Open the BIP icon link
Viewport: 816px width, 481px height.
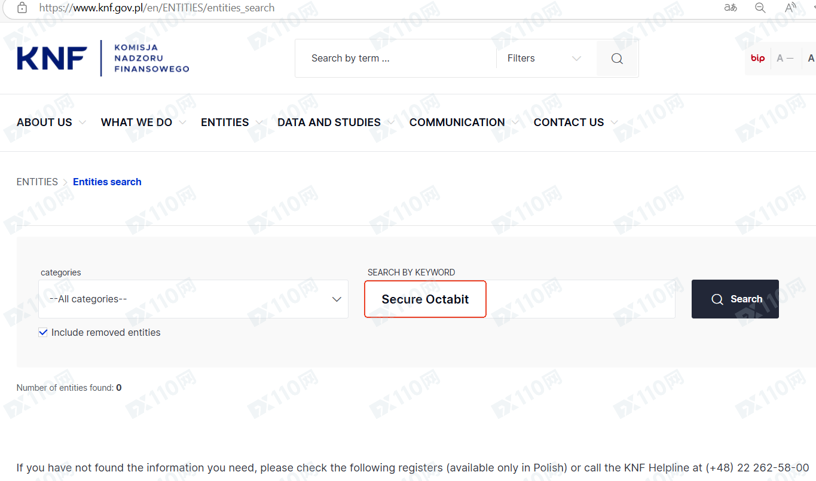click(x=757, y=59)
